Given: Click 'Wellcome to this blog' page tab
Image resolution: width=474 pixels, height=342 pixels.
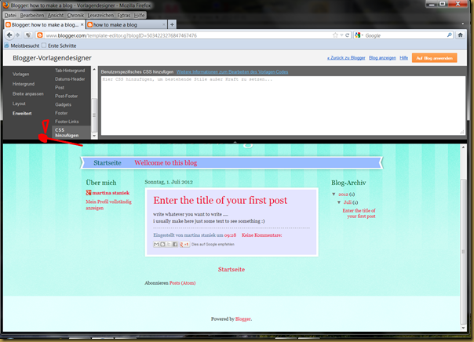Looking at the screenshot, I should (x=166, y=163).
